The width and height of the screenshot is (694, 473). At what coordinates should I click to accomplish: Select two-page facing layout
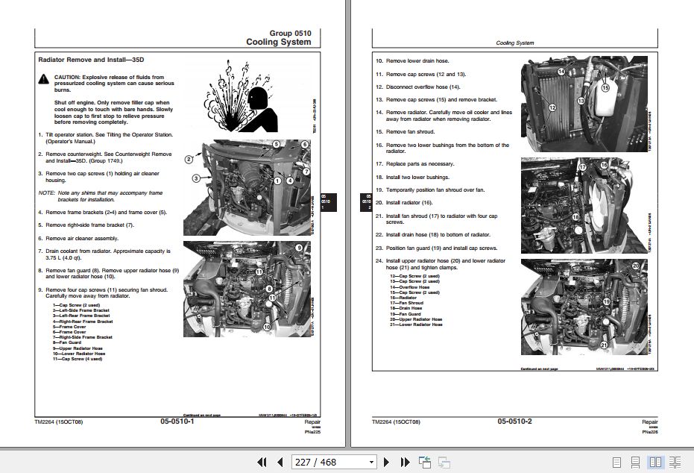click(655, 463)
